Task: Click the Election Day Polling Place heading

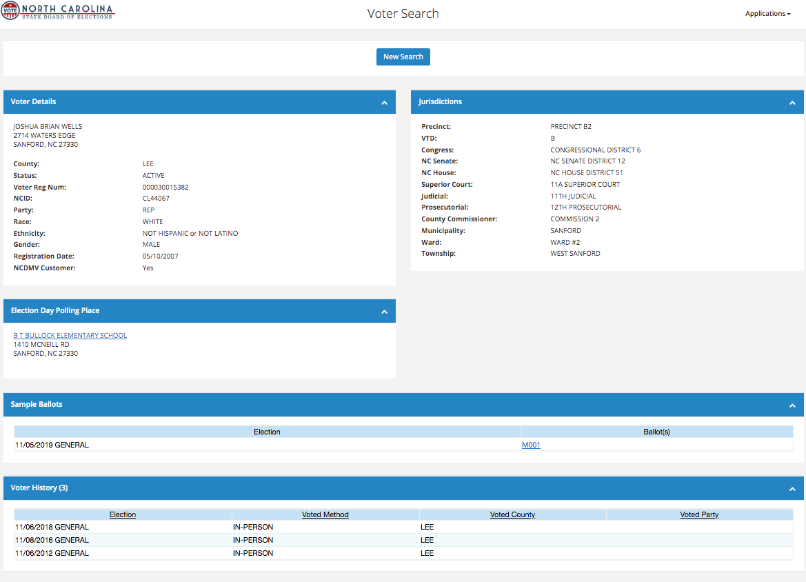Action: click(x=55, y=310)
